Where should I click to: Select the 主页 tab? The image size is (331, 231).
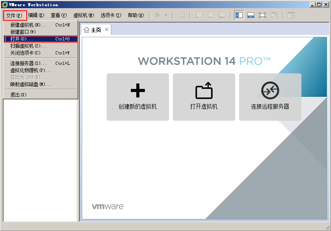[93, 30]
